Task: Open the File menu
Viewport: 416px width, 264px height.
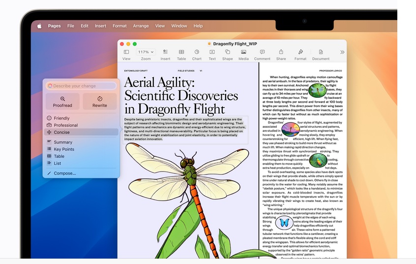Action: [x=71, y=26]
